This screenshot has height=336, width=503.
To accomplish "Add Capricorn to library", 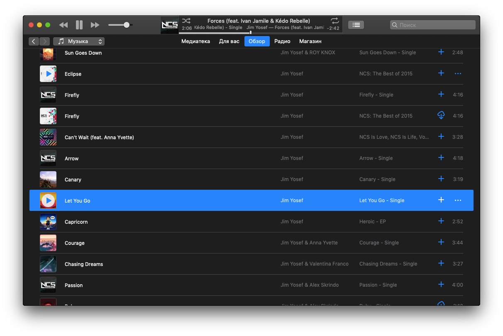I will [441, 221].
